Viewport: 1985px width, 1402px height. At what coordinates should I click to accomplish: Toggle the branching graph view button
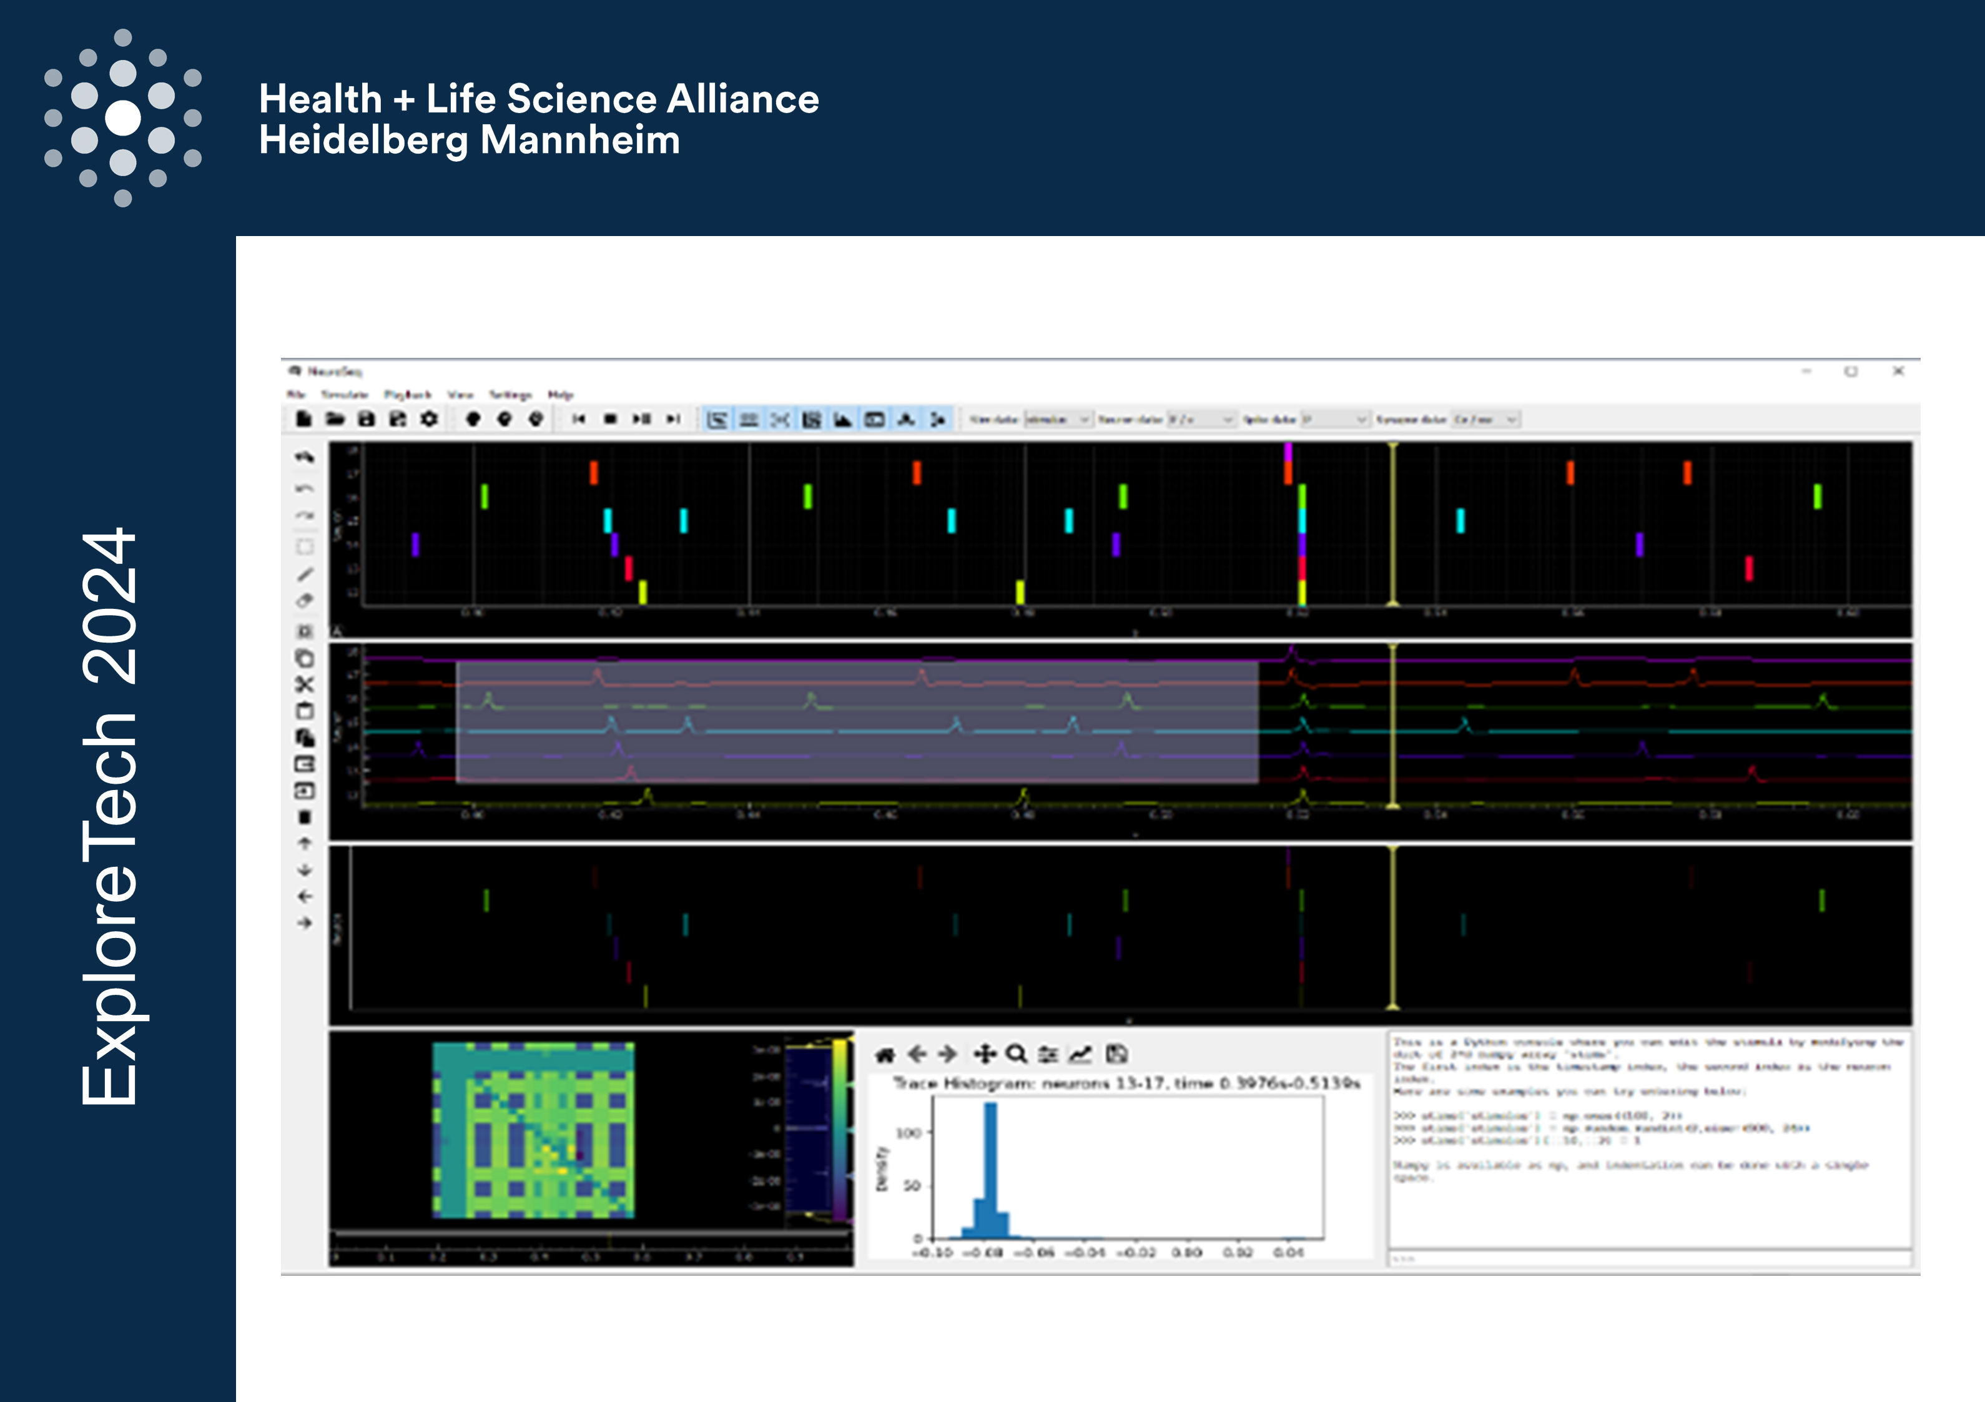click(938, 420)
